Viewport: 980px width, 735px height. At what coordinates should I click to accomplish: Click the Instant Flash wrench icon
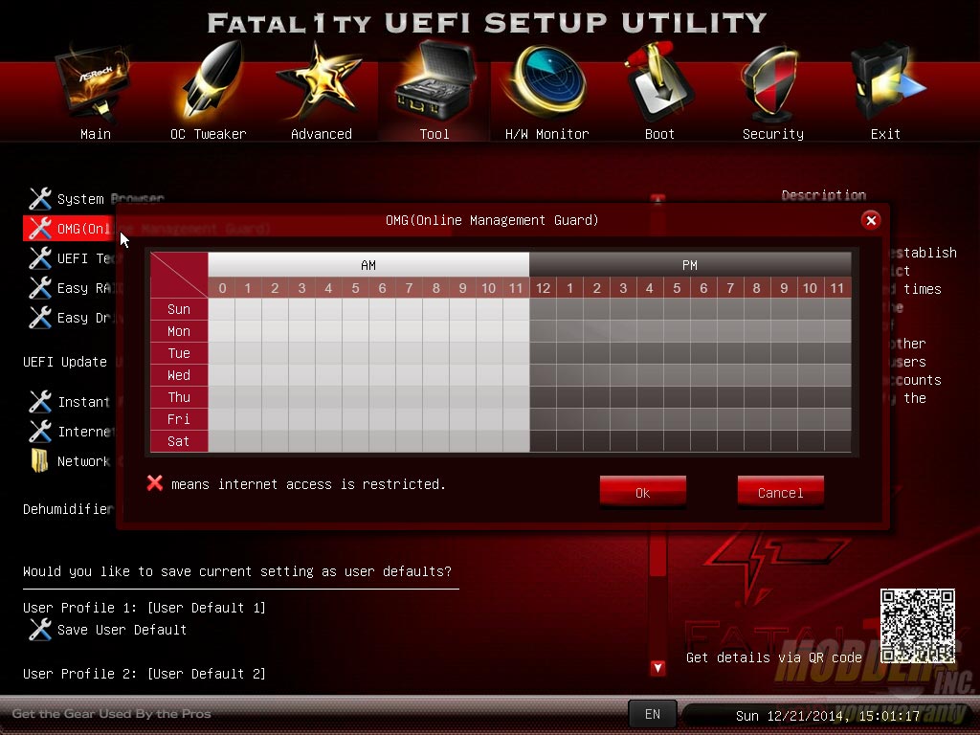click(40, 401)
